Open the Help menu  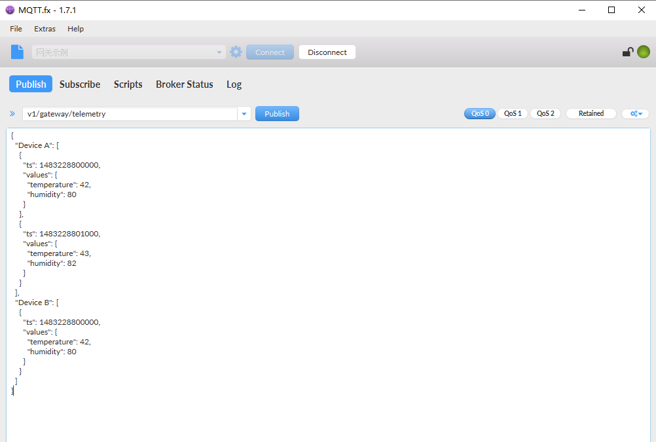[76, 29]
